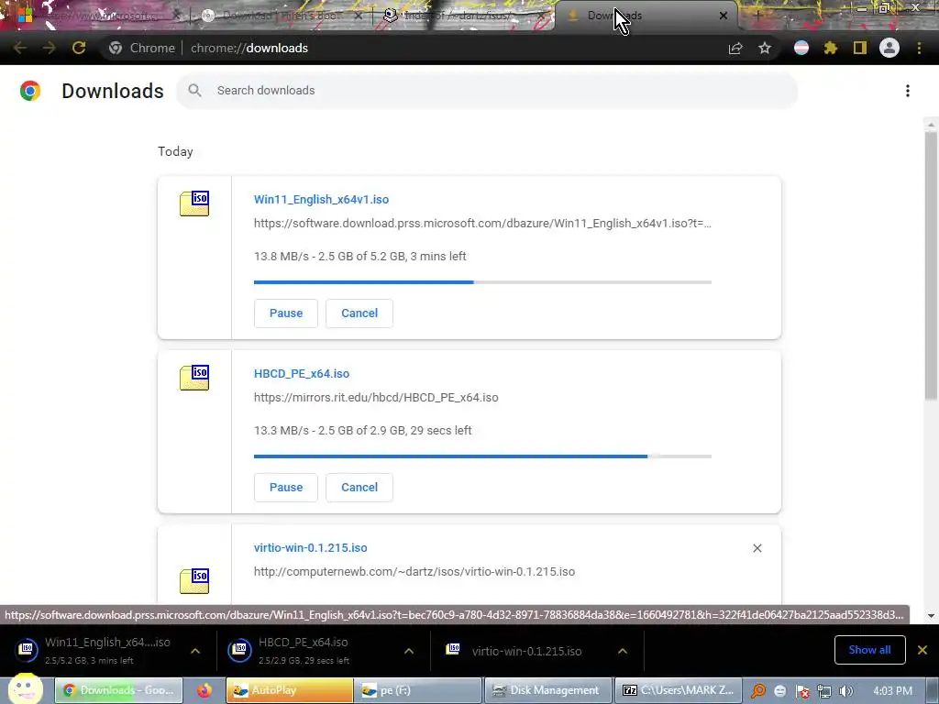Viewport: 939px width, 704px height.
Task: Open a new tab
Action: coord(757,16)
